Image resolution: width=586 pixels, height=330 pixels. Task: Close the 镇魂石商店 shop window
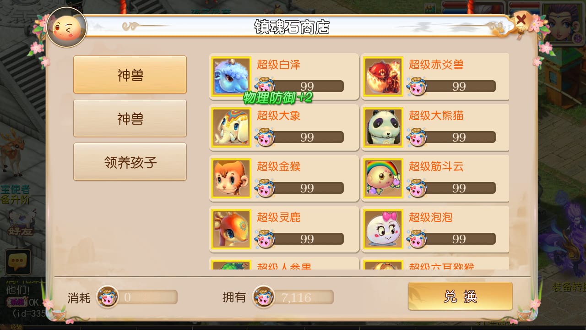521,20
